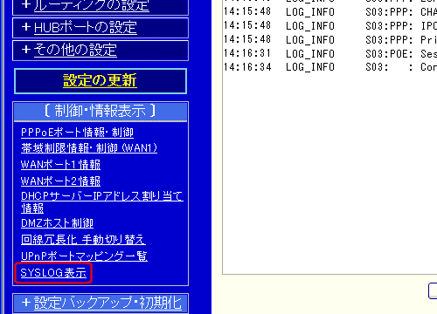
Task: Open DHCPサーバーIPアドレス割り当て情報 link
Action: (x=102, y=202)
